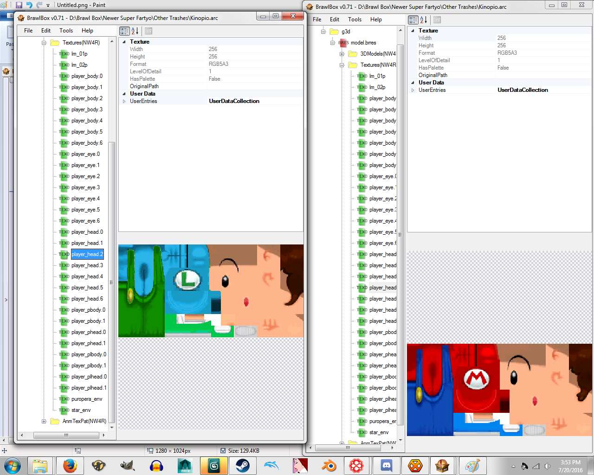The width and height of the screenshot is (594, 475).
Task: Select player_plhead.1 in the left texture tree
Action: click(89, 388)
